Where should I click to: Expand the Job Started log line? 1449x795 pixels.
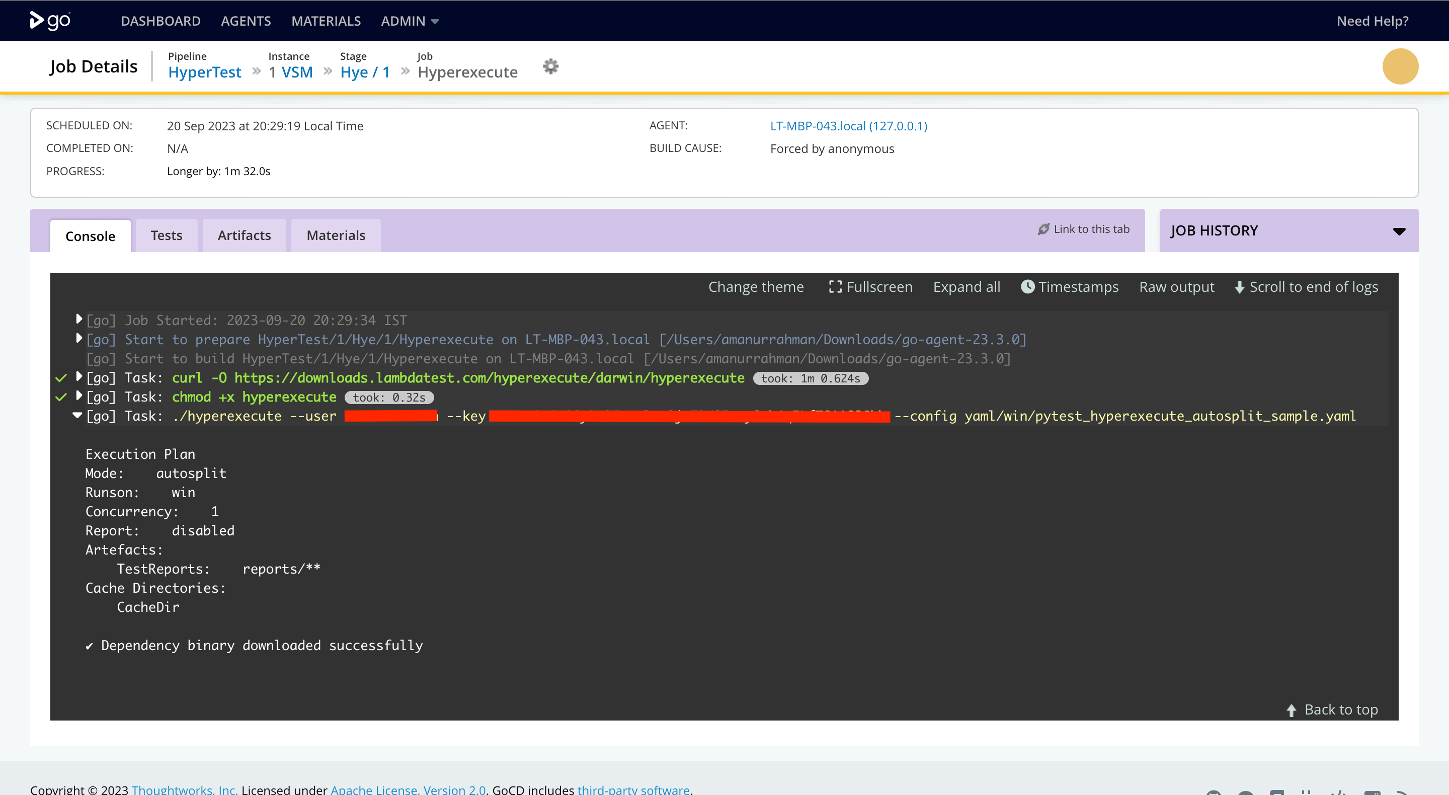[x=79, y=319]
